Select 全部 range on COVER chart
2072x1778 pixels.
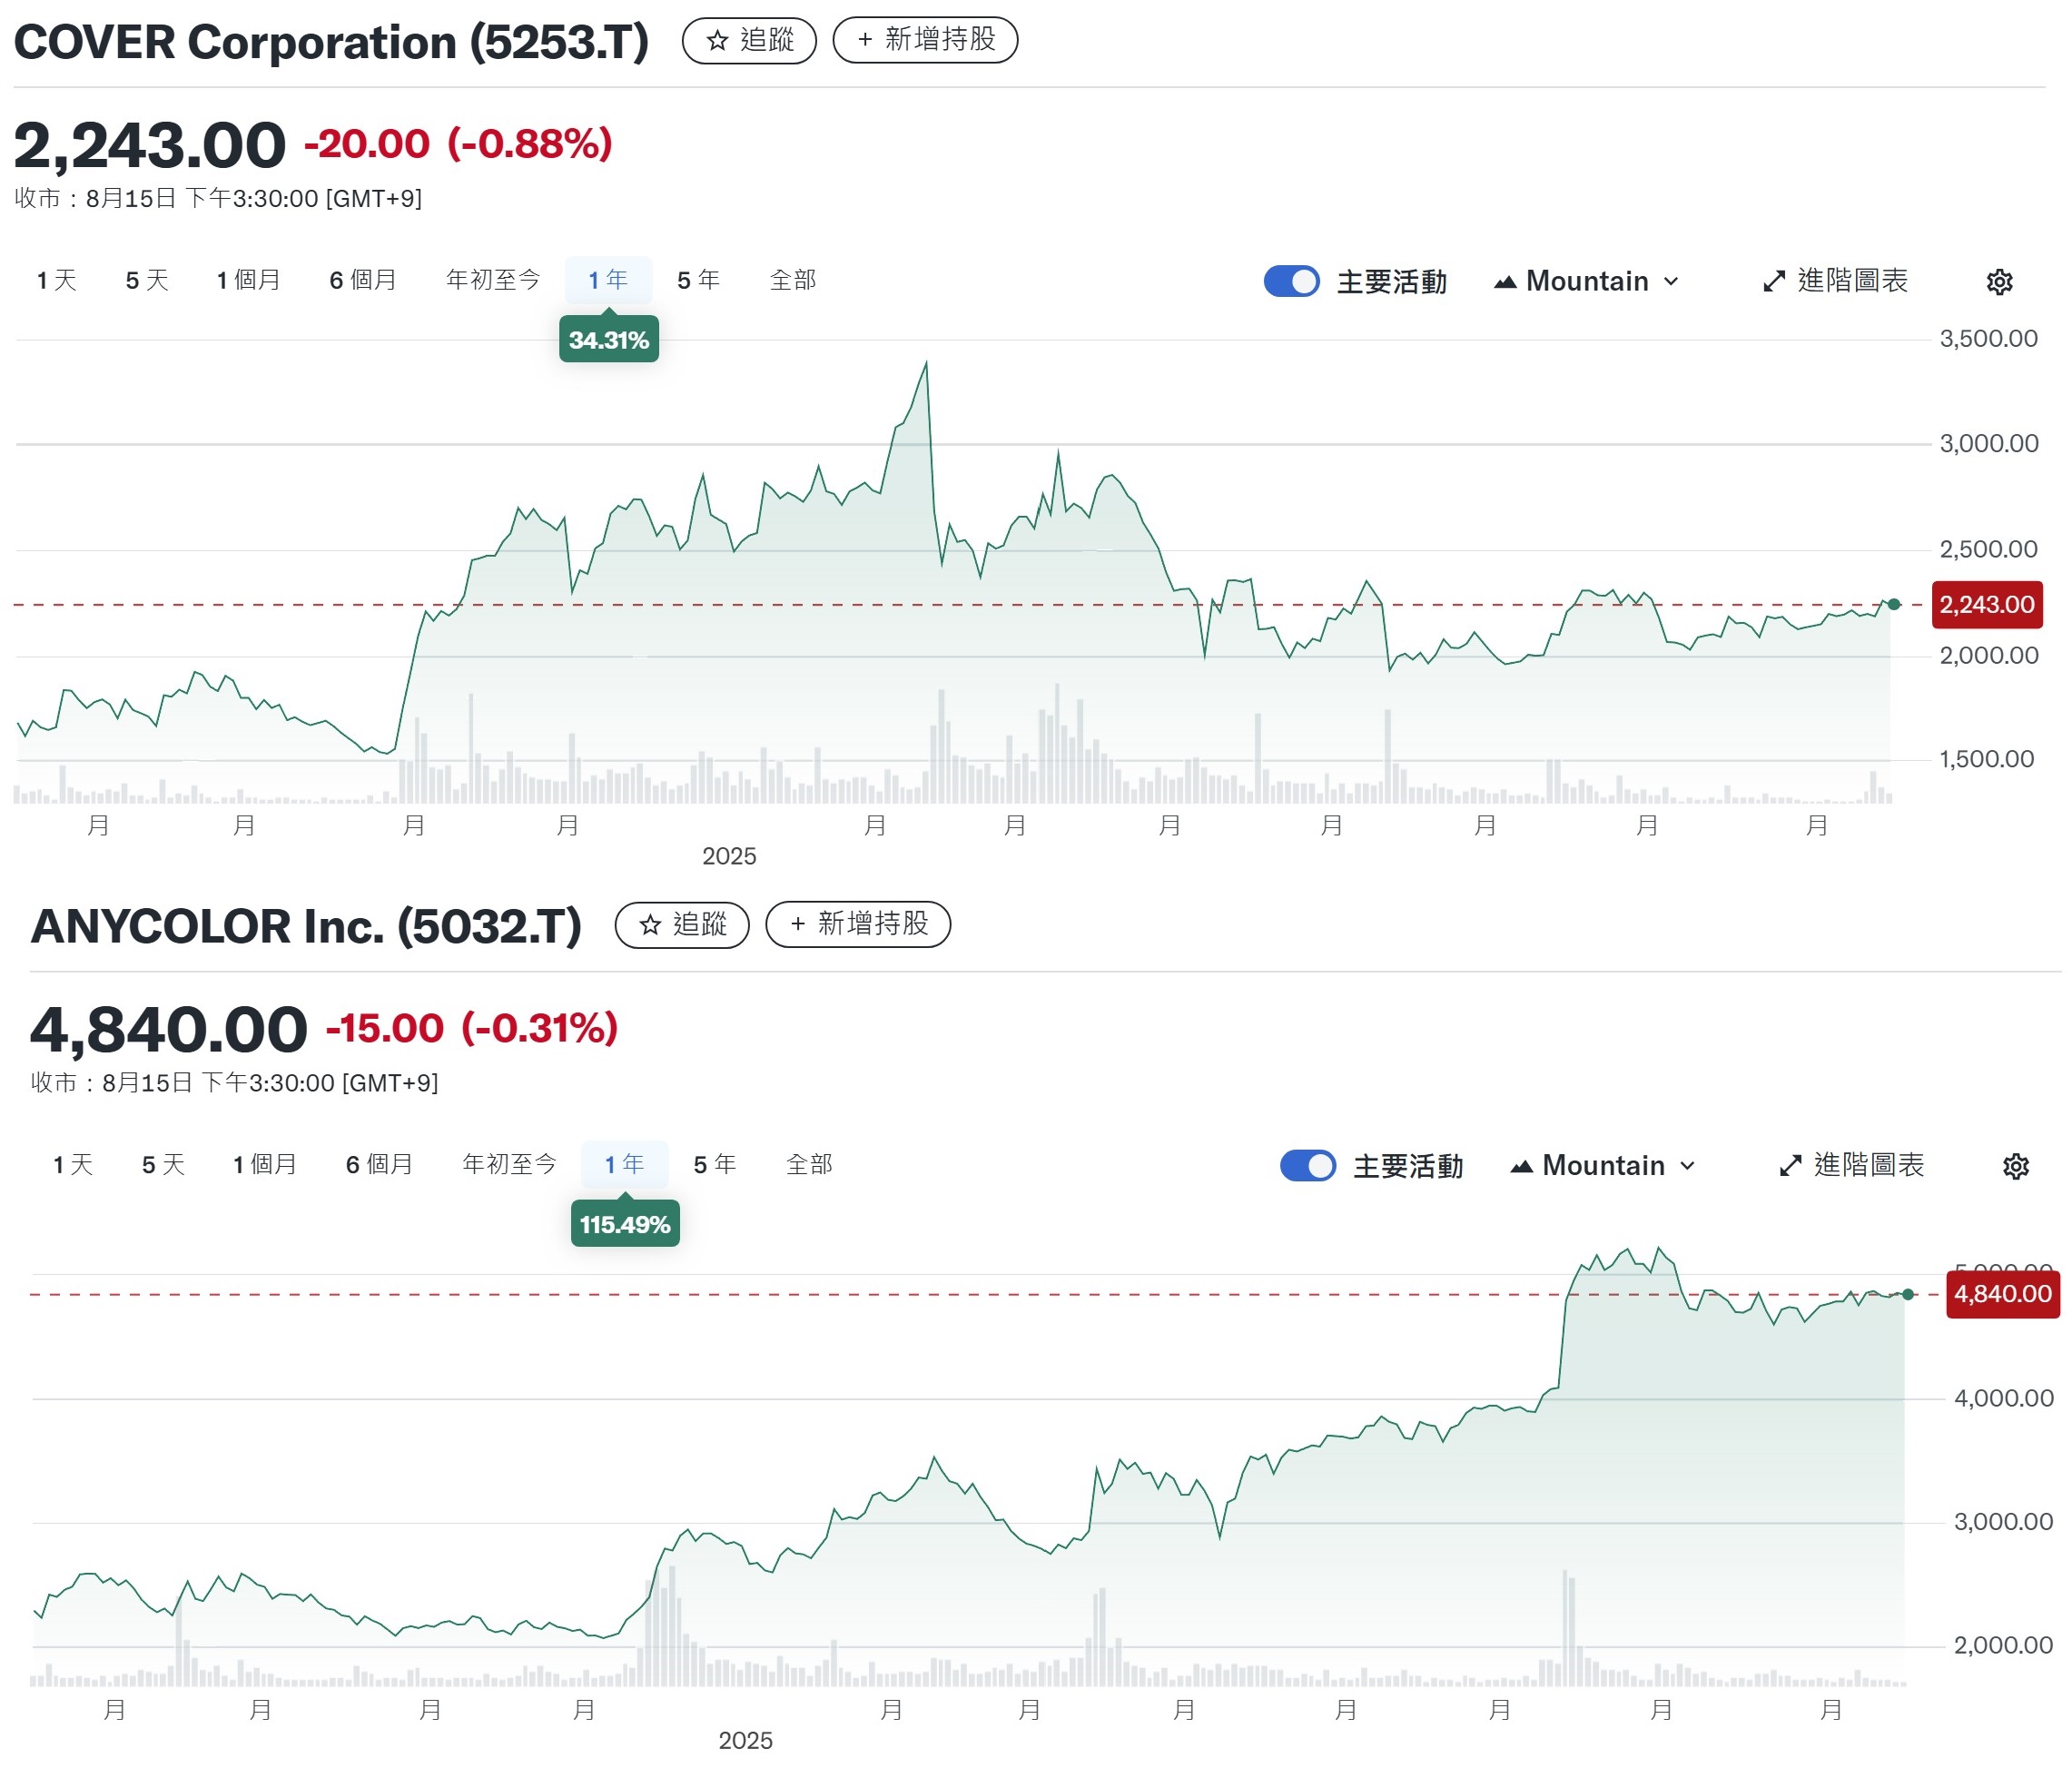click(x=793, y=281)
